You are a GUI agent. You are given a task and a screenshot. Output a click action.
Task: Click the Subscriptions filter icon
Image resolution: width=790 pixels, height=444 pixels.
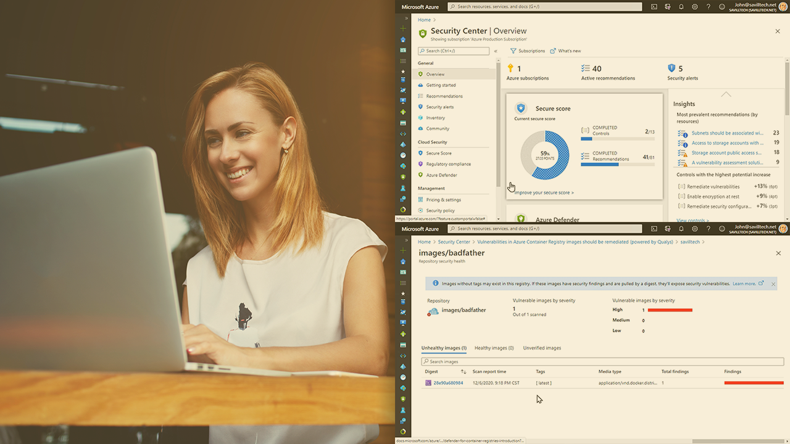(x=513, y=51)
